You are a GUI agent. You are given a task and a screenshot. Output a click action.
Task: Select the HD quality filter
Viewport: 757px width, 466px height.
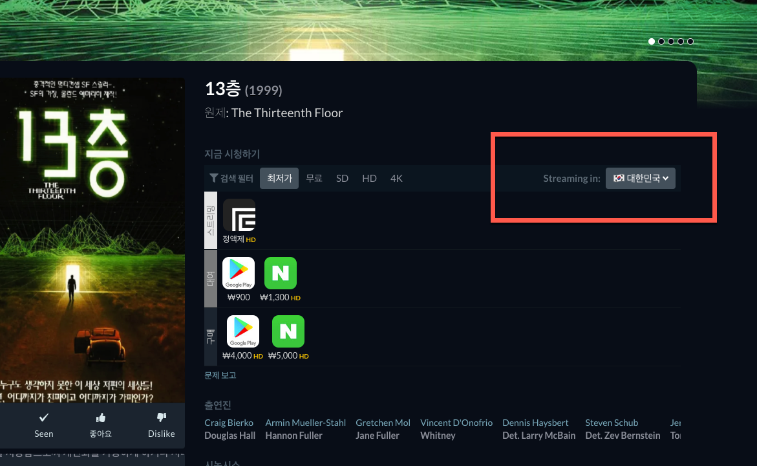pyautogui.click(x=369, y=179)
